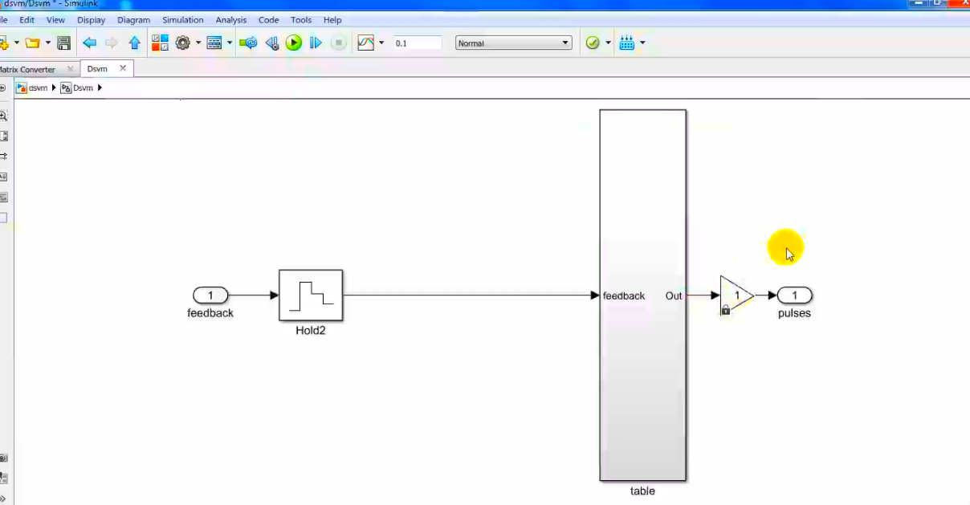The height and width of the screenshot is (505, 970).
Task: Open the Simulation menu
Action: click(182, 19)
